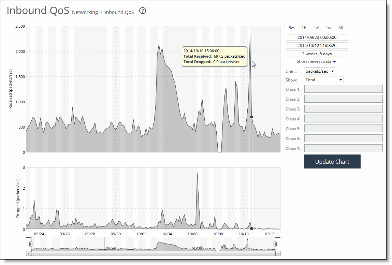Click the blue arrow next to Show newest data
Image resolution: width=392 pixels, height=265 pixels.
[333, 61]
